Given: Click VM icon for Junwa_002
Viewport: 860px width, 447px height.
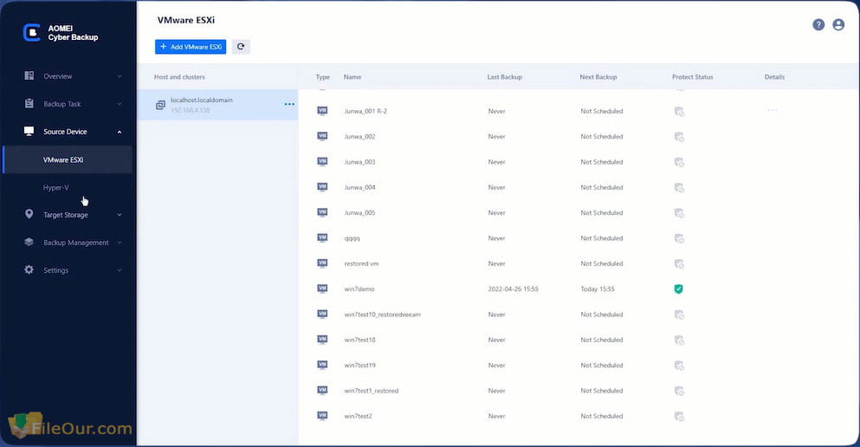Looking at the screenshot, I should click(x=322, y=136).
